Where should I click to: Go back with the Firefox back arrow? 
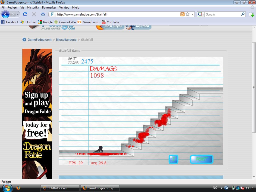click(x=5, y=14)
